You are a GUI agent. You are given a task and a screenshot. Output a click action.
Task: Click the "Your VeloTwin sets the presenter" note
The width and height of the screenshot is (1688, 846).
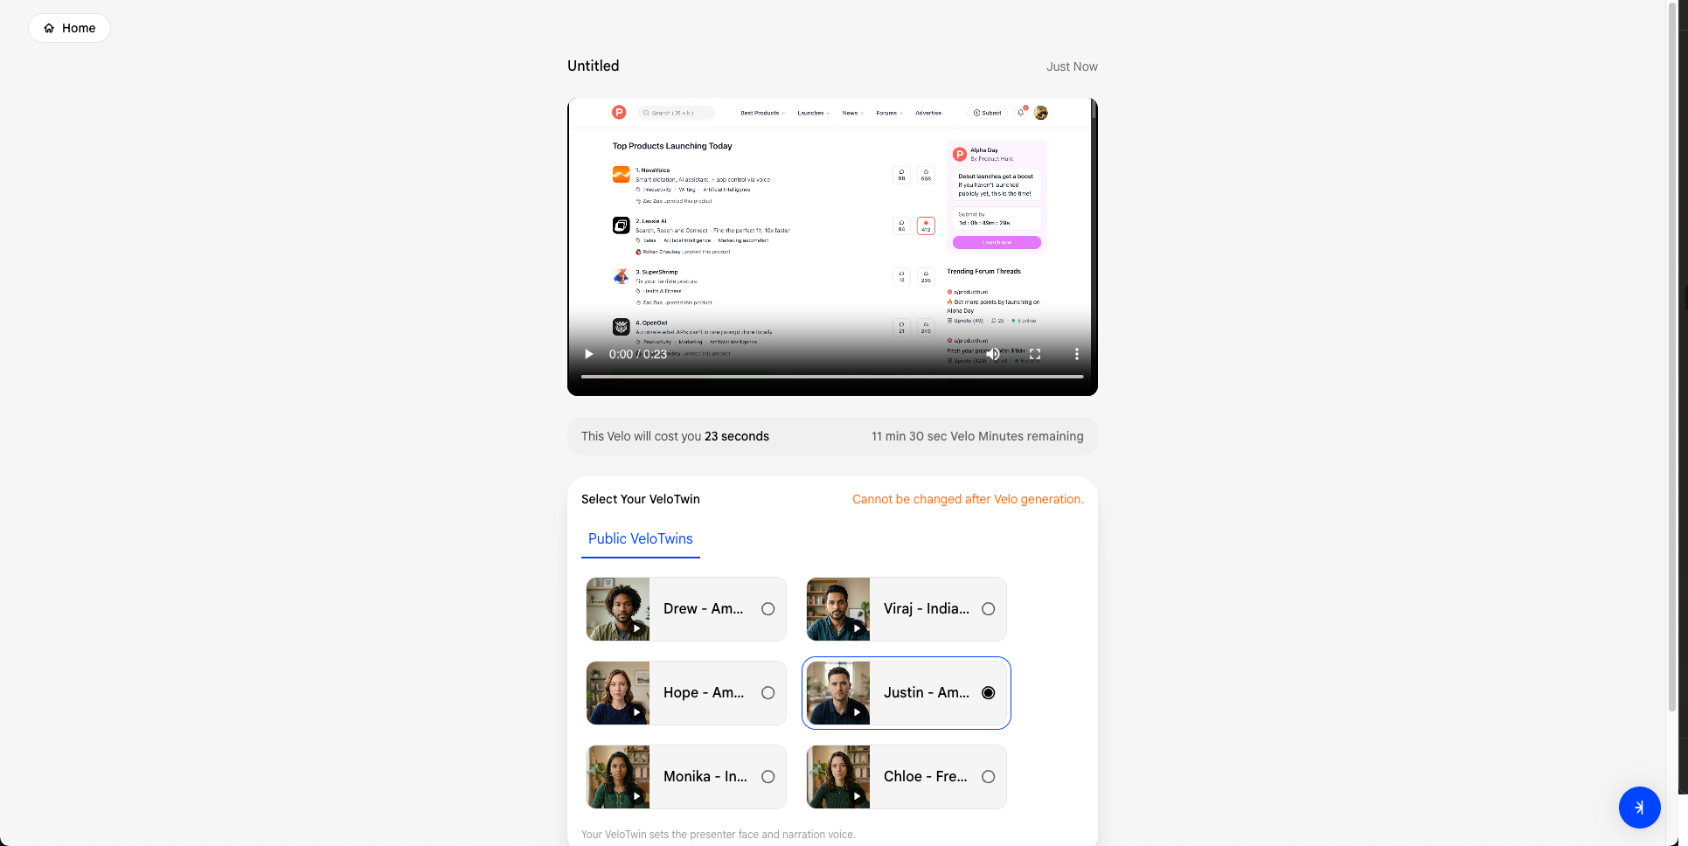[719, 835]
